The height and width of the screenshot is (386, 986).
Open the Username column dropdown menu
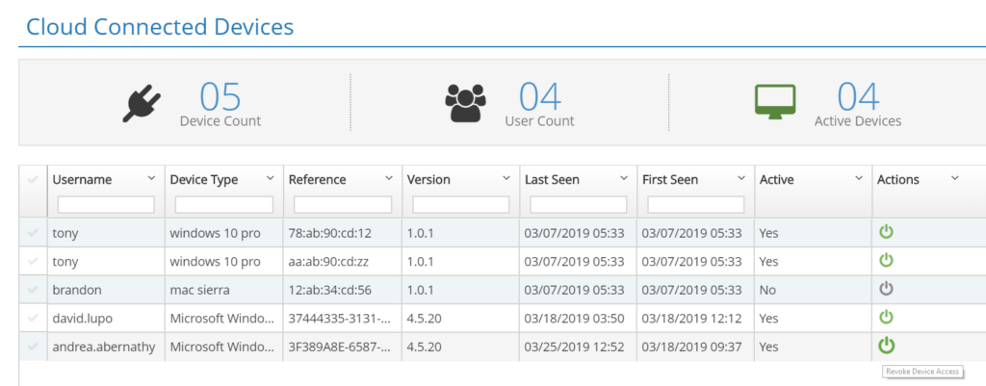click(x=151, y=178)
